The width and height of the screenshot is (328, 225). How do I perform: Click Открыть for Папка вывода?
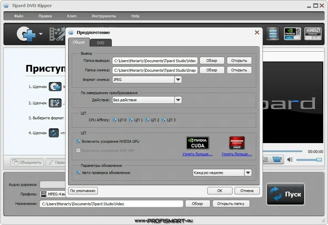239,60
